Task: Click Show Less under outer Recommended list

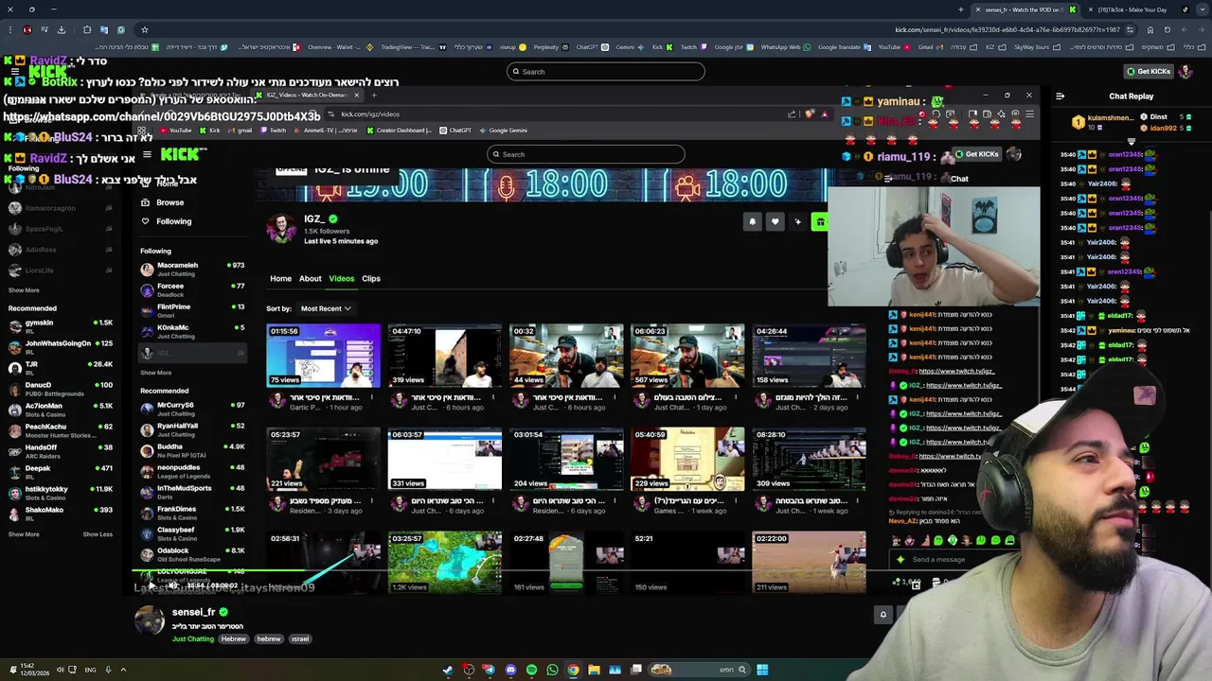Action: pos(98,534)
